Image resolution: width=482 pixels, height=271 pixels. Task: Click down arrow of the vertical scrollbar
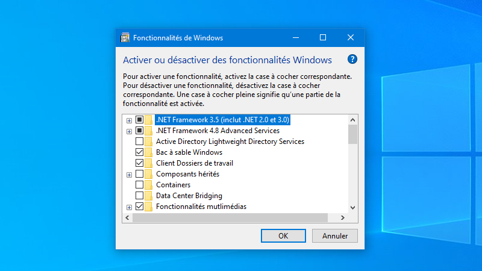tap(352, 208)
